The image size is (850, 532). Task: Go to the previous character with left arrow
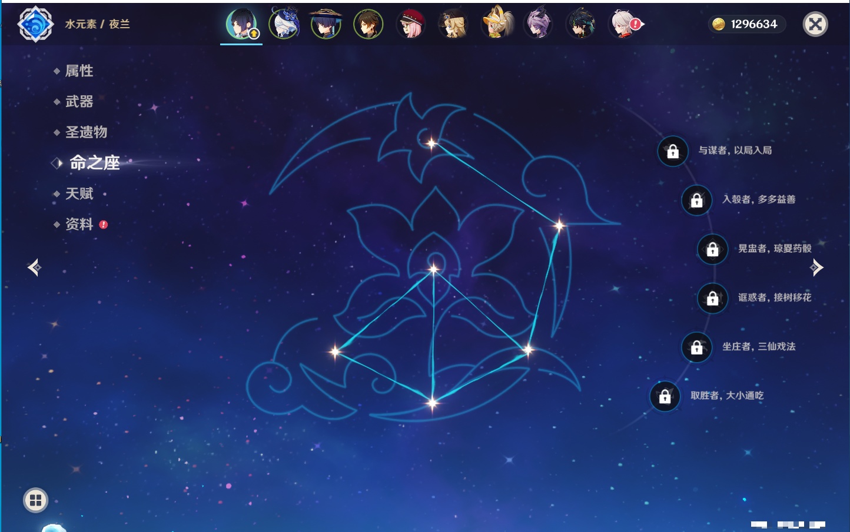34,267
